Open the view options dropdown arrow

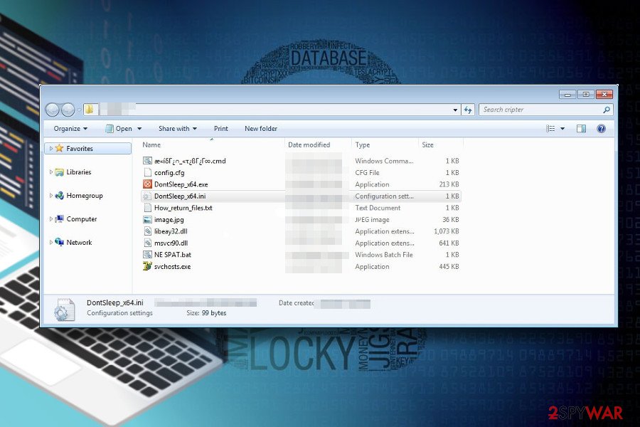[562, 129]
